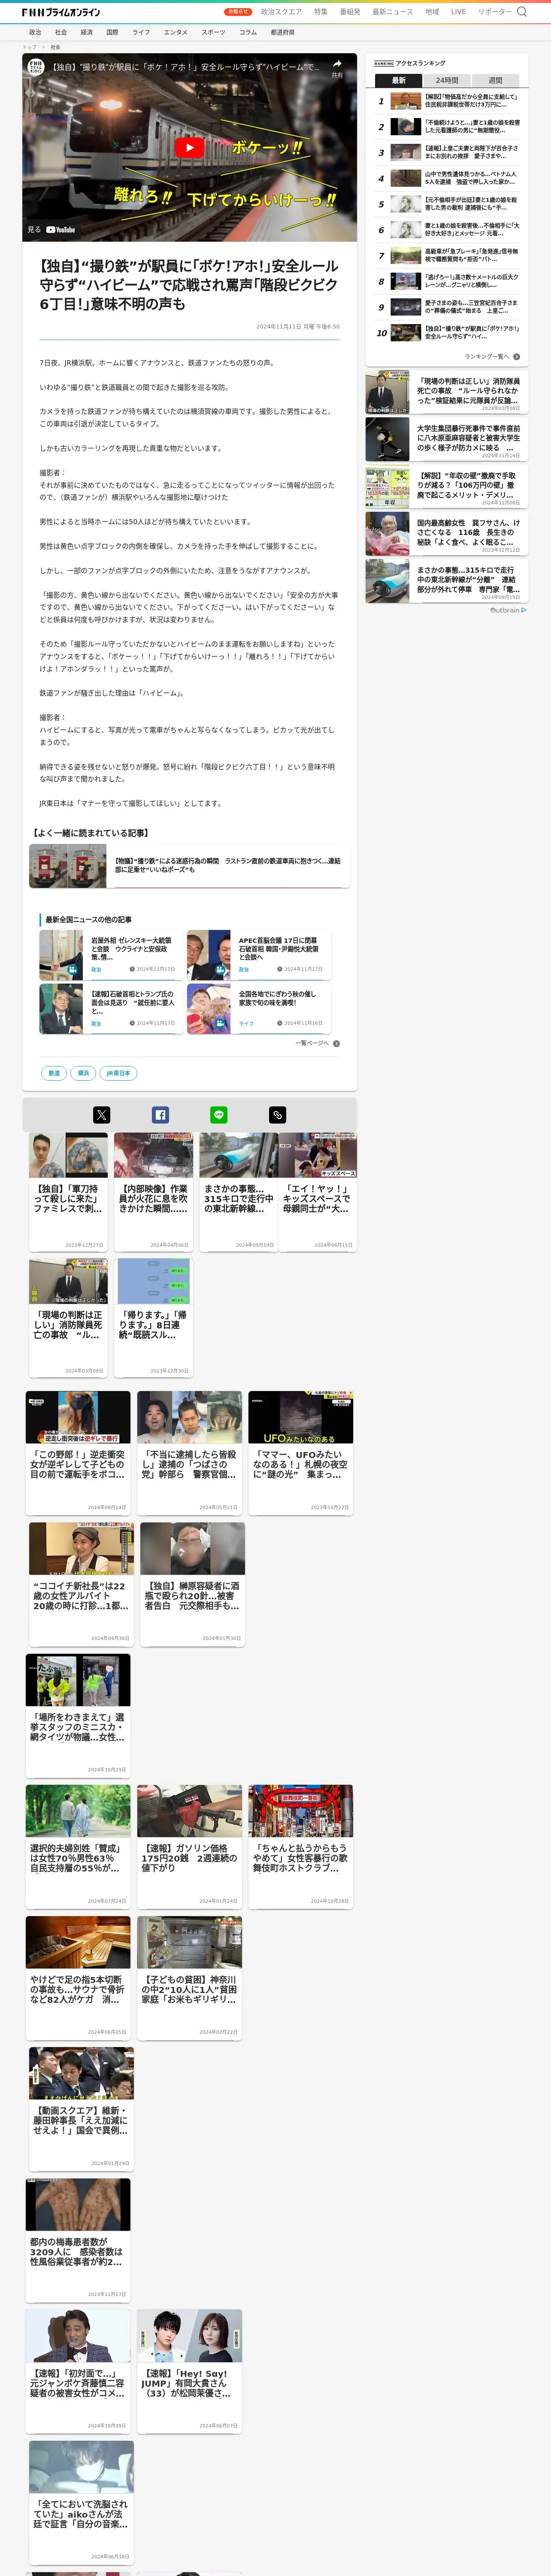Open 政治スクエア in top header
Screen dimensions: 551x2576
[281, 12]
